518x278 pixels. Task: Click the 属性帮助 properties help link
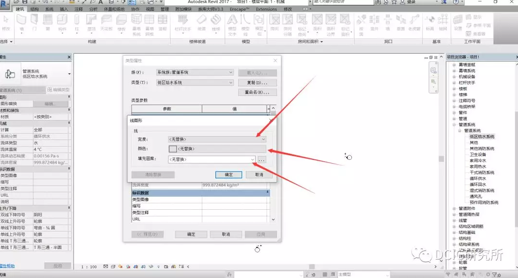(7, 266)
